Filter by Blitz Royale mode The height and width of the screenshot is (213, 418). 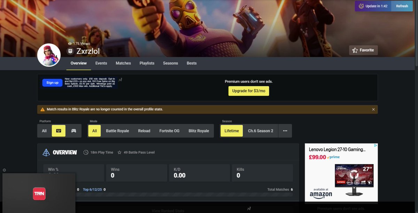coord(199,131)
